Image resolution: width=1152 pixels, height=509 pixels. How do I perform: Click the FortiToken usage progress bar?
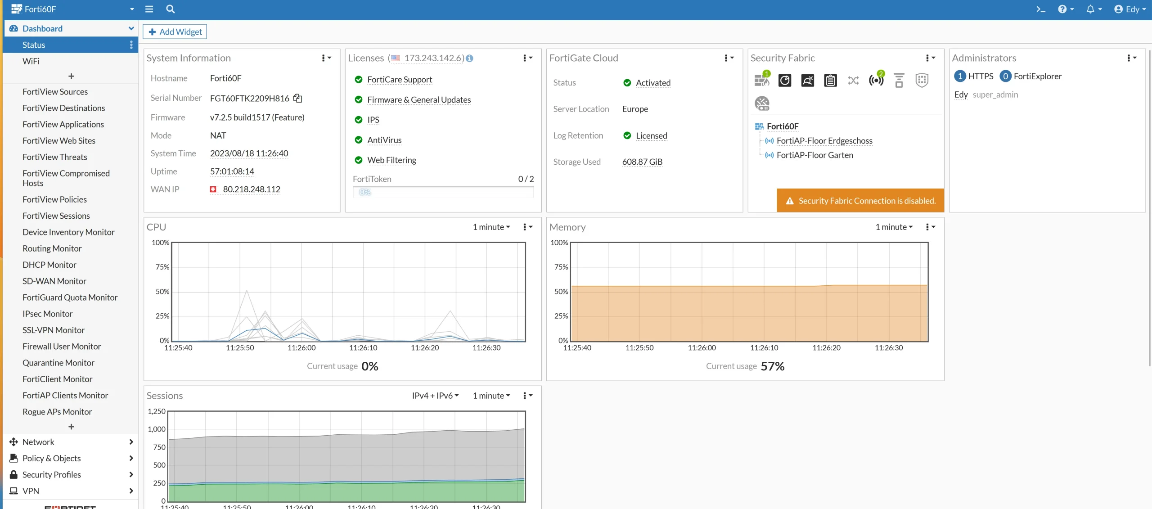[x=443, y=192]
